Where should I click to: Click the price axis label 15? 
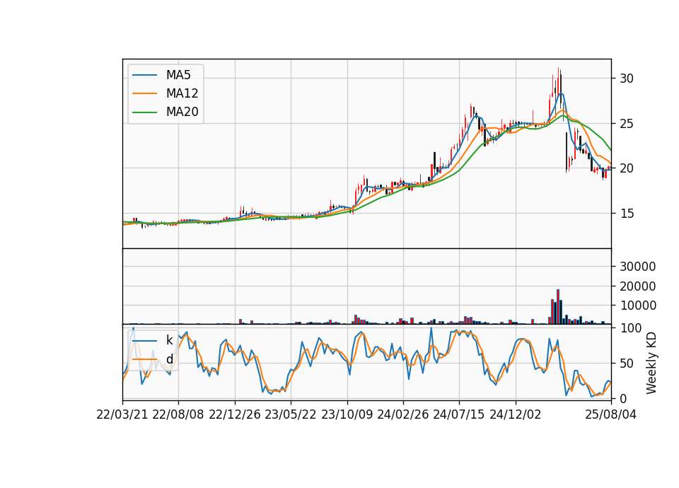tap(627, 214)
